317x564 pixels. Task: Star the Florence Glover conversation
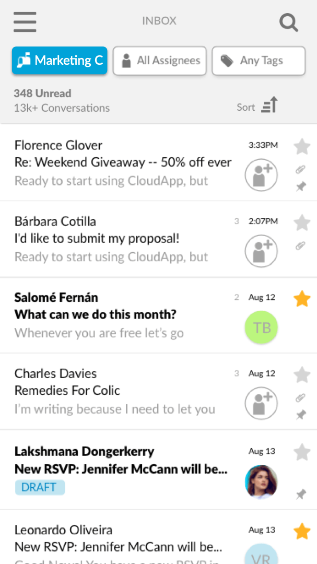[302, 147]
